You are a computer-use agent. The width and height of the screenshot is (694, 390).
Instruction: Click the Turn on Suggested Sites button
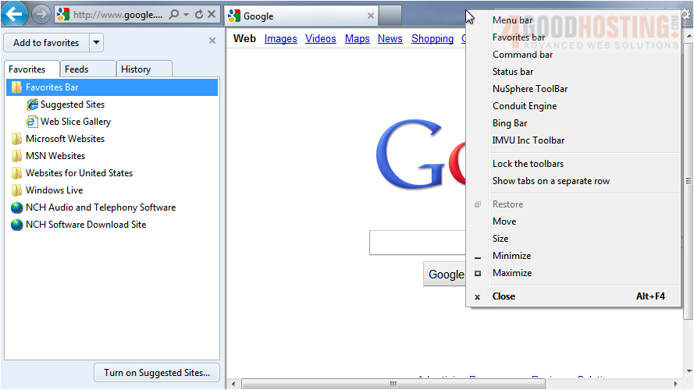pos(156,373)
